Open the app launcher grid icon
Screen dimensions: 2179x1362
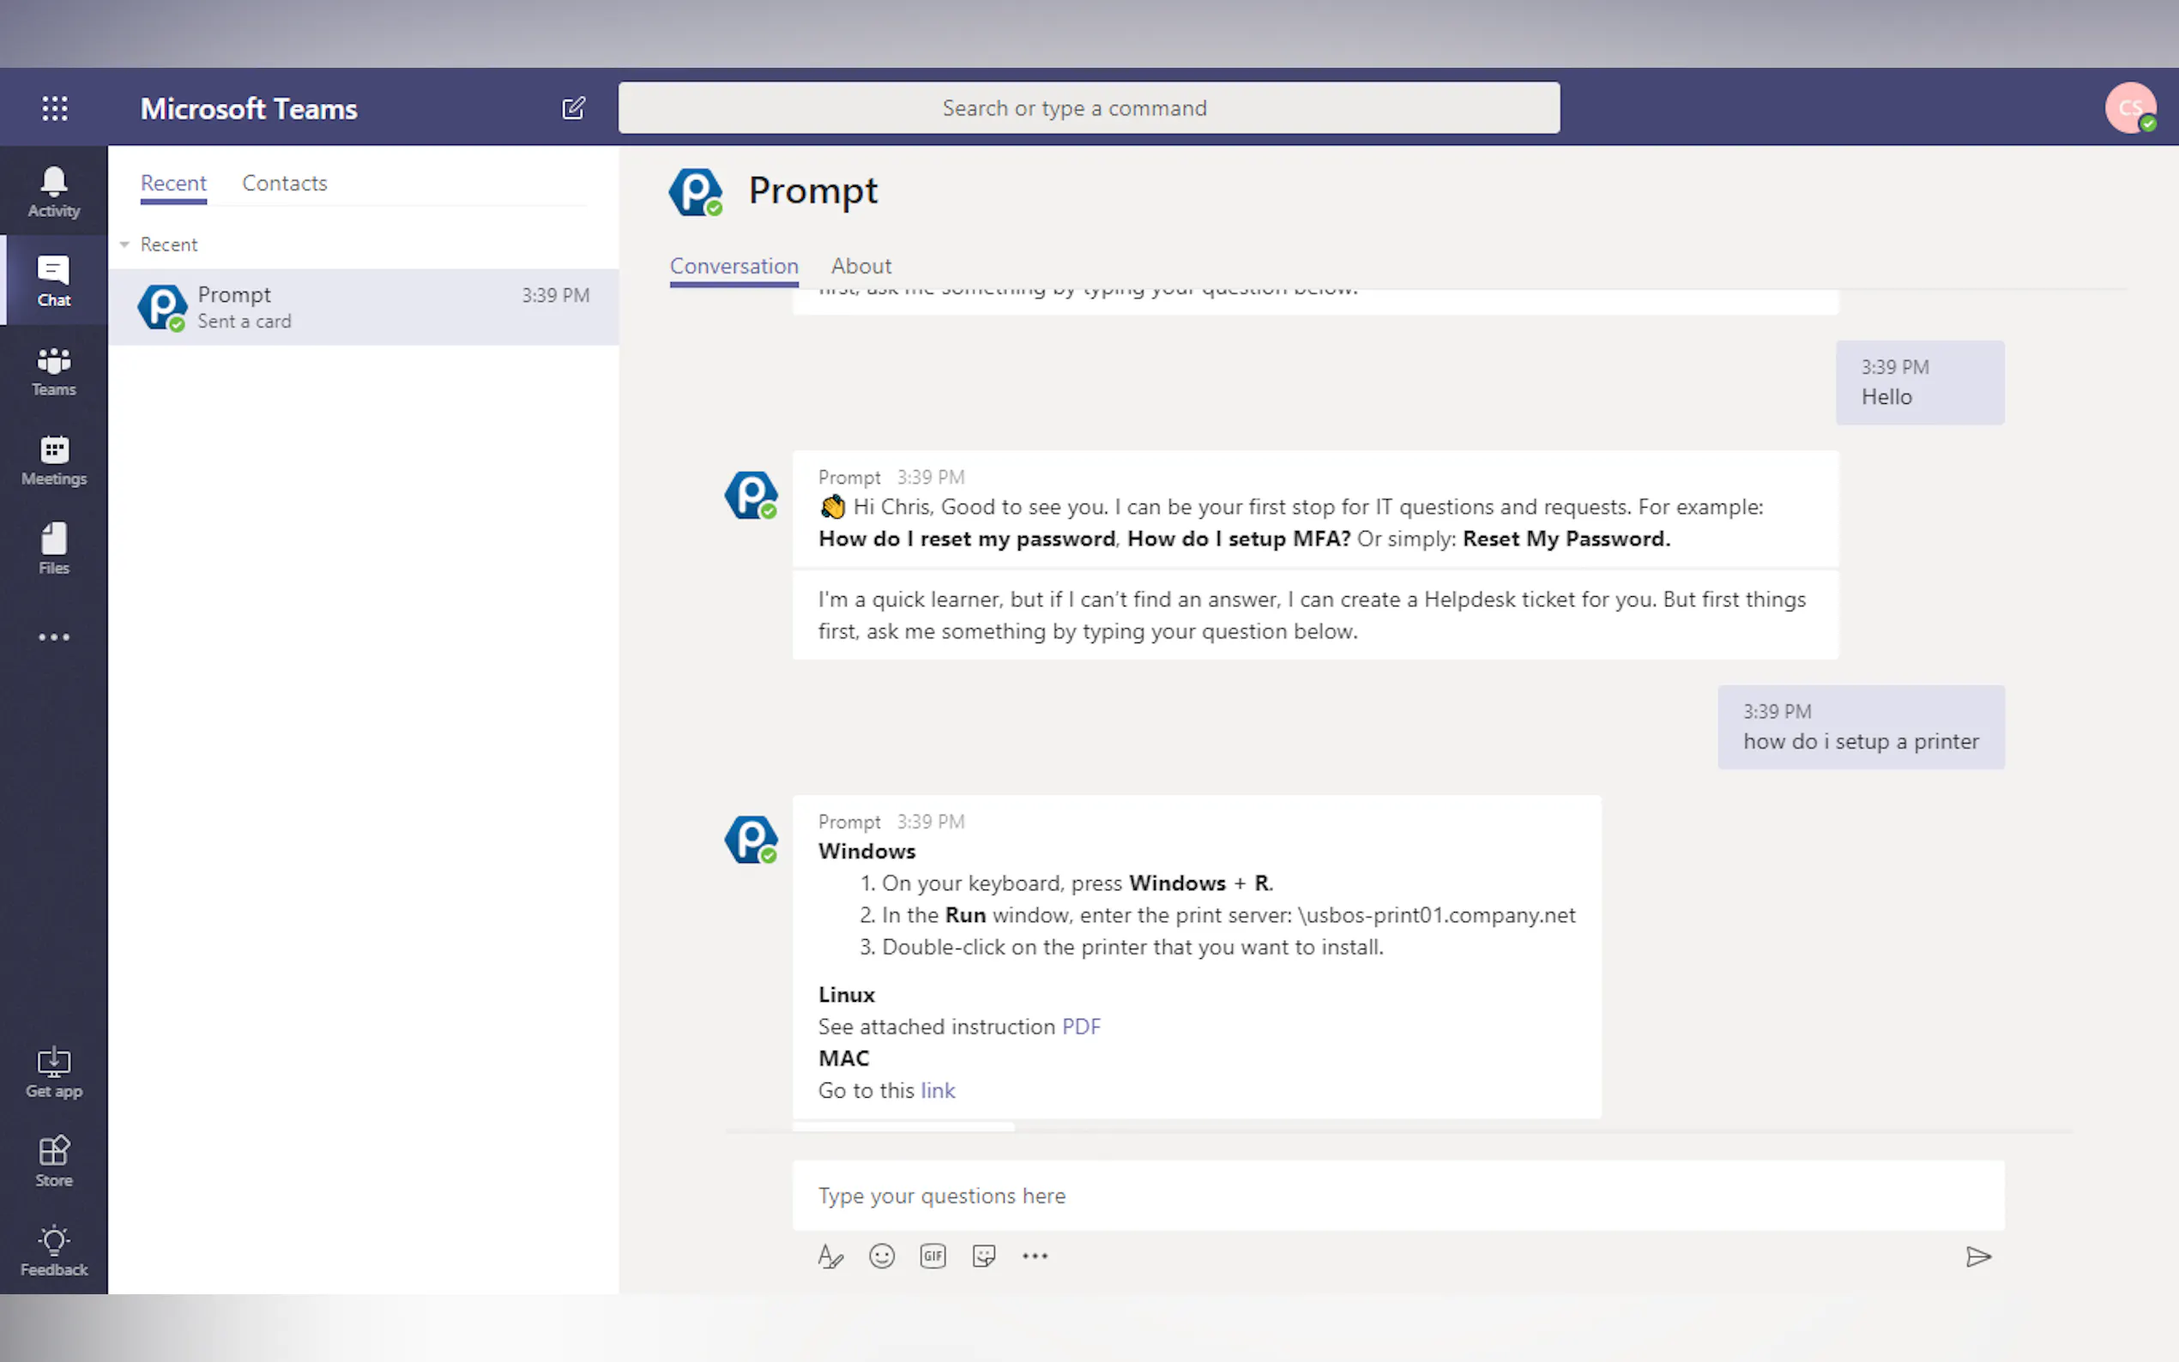(x=54, y=108)
